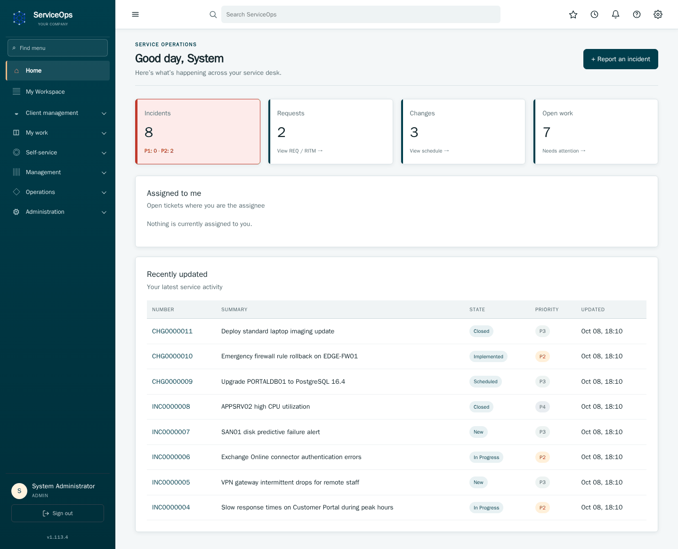
Task: Click the ServiceOps logo icon
Action: [19, 18]
